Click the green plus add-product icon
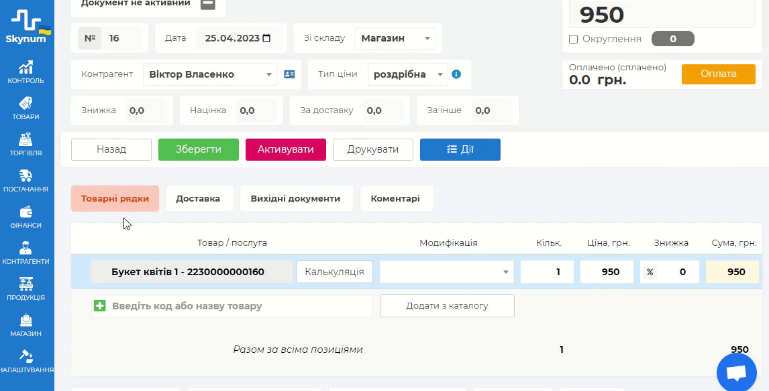 [x=100, y=306]
